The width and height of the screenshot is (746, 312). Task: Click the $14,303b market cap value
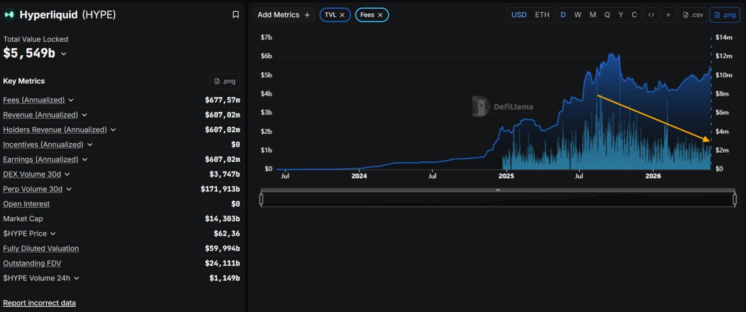[x=222, y=219]
